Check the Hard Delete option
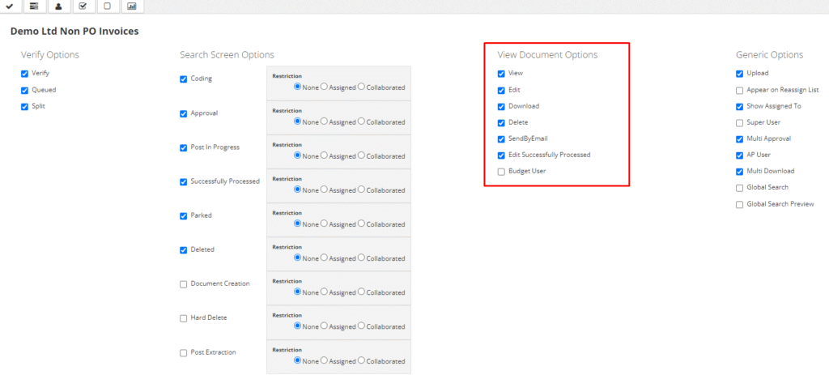Viewport: 829px width, 375px height. 184,318
